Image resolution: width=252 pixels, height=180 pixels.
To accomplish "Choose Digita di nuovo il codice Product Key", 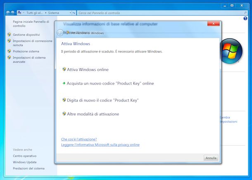I will point(102,100).
